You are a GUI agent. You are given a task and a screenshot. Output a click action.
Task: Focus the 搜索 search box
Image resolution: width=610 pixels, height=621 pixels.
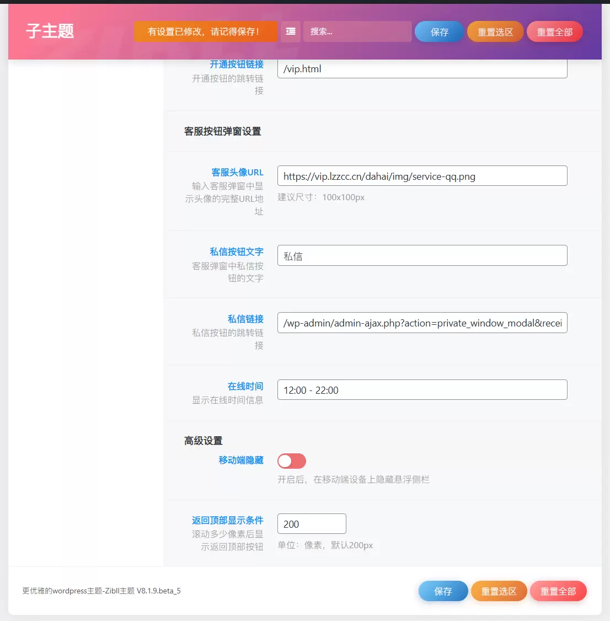(x=357, y=31)
